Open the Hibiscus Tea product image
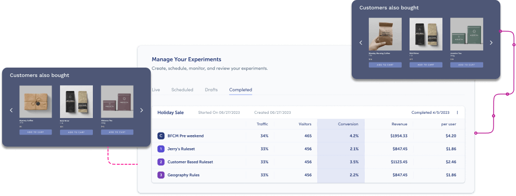The width and height of the screenshot is (516, 196). 117,101
